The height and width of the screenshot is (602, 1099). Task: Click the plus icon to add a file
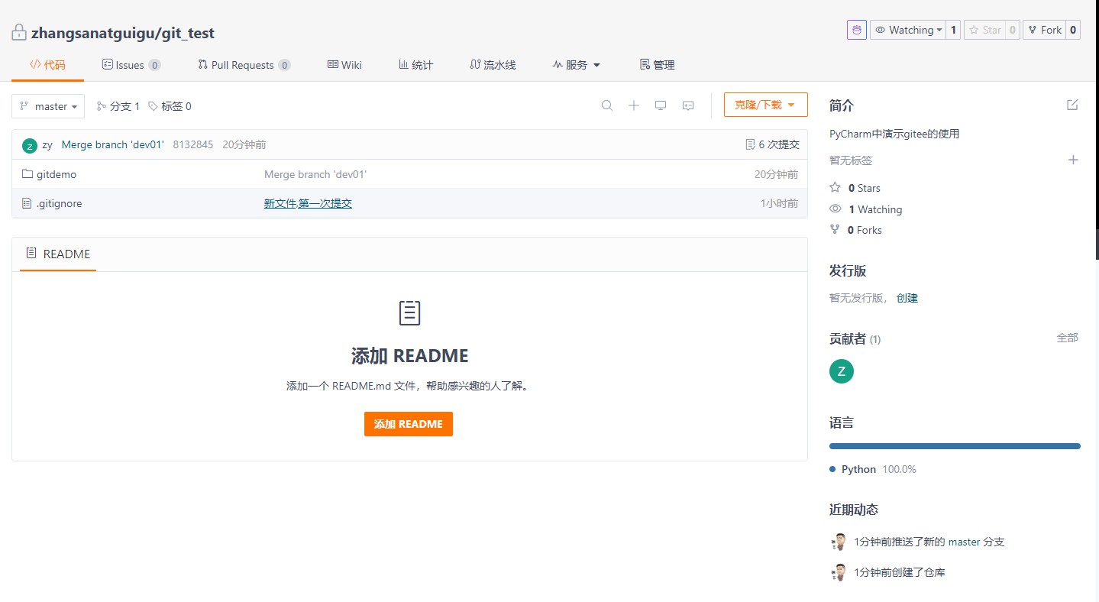coord(633,105)
